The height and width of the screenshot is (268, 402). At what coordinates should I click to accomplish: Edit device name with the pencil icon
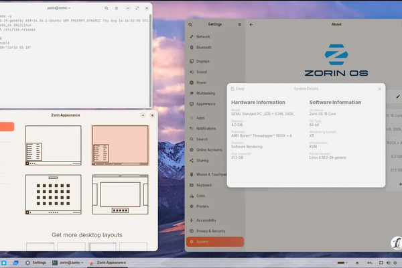pyautogui.click(x=398, y=96)
